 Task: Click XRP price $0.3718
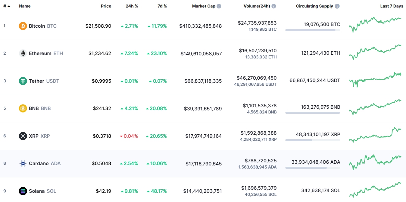click(101, 136)
